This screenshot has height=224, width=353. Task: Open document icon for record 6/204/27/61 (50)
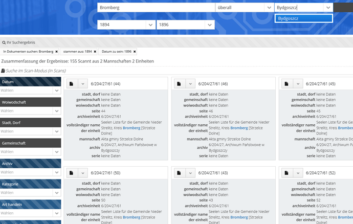72,173
